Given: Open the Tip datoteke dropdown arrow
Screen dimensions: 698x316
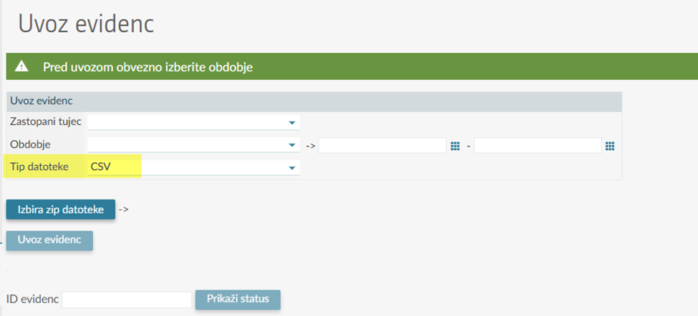Looking at the screenshot, I should (x=291, y=168).
